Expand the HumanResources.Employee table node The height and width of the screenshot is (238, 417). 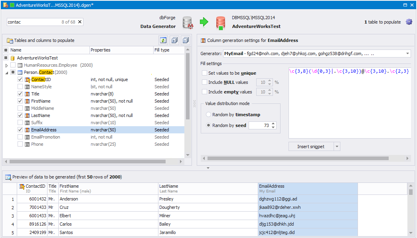[x=7, y=65]
